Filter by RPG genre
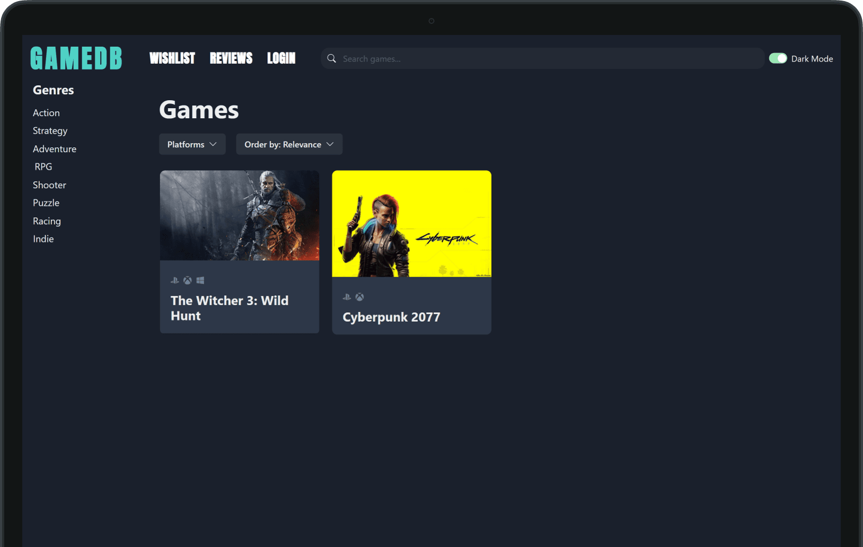Screen dimensions: 863x547 tap(43, 167)
